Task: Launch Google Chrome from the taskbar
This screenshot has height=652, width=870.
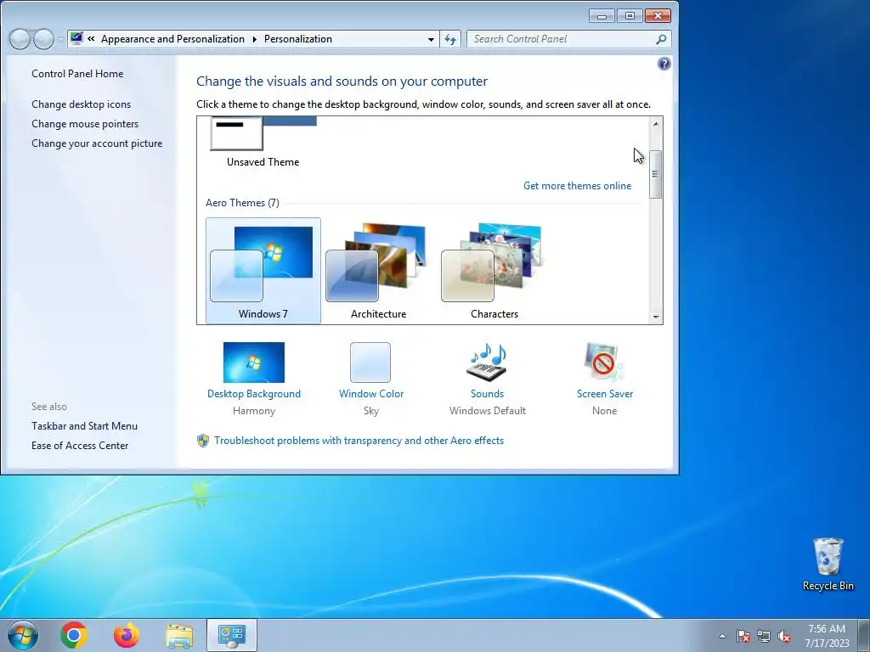Action: coord(74,635)
